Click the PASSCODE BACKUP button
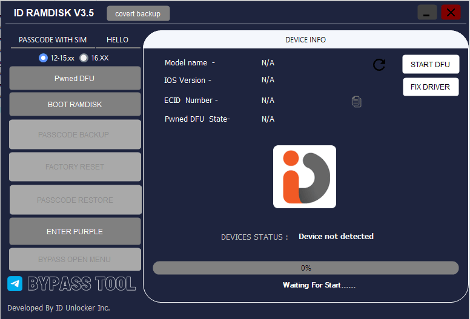 coord(75,134)
